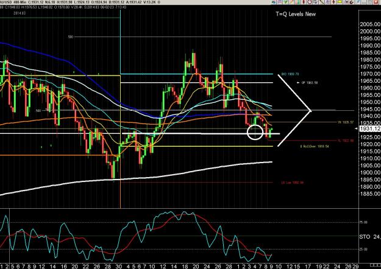Image resolution: width=381 pixels, height=269 pixels.
Task: Click the red 'YL' level label
Action: (346, 141)
